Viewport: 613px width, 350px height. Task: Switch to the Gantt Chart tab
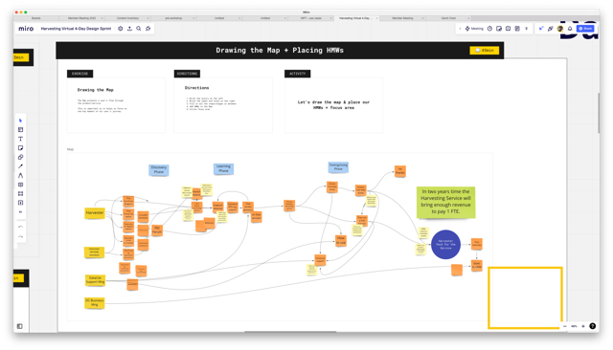[x=448, y=18]
